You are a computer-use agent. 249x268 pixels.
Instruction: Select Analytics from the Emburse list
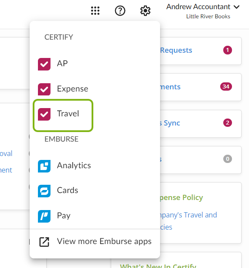click(x=74, y=166)
